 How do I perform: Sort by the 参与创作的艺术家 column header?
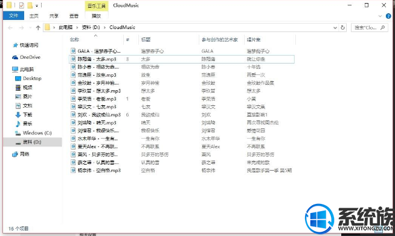tap(220, 39)
